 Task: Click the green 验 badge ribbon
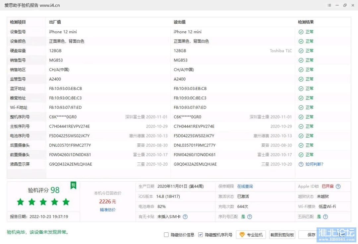coord(73,185)
